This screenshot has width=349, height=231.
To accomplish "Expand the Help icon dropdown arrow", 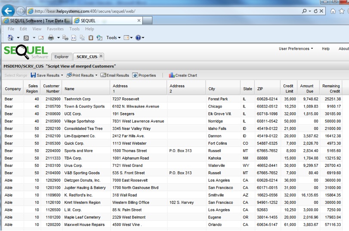I will 143,37.
